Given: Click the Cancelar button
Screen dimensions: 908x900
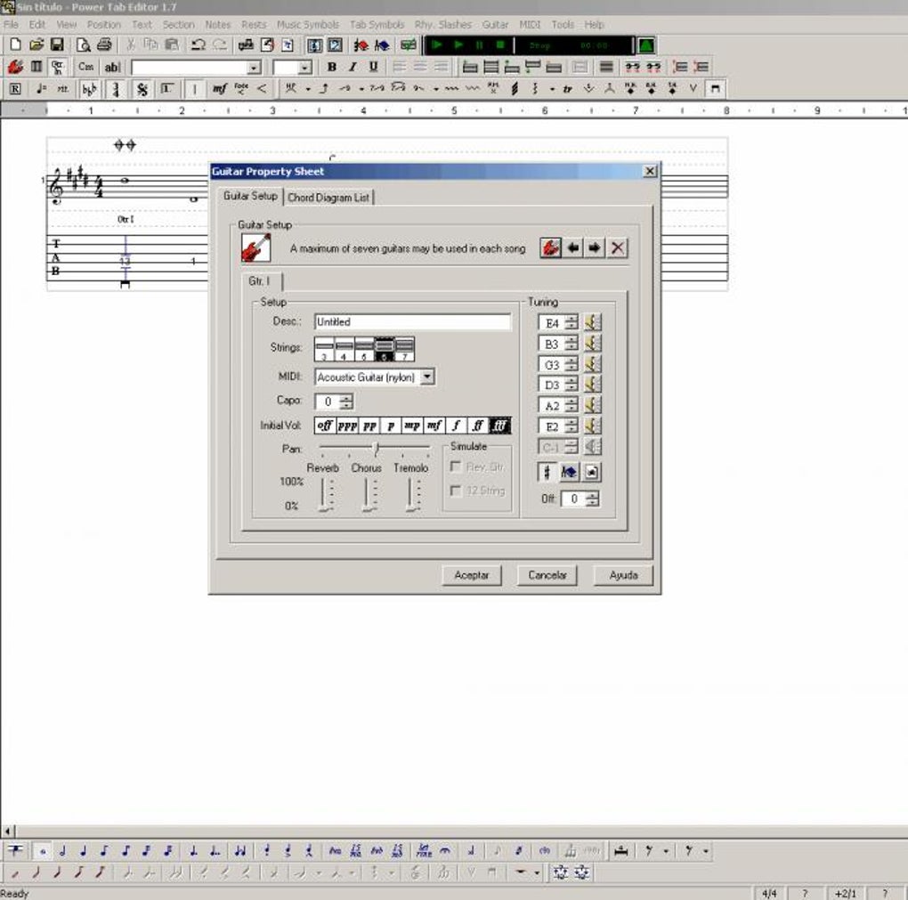Looking at the screenshot, I should pyautogui.click(x=547, y=575).
